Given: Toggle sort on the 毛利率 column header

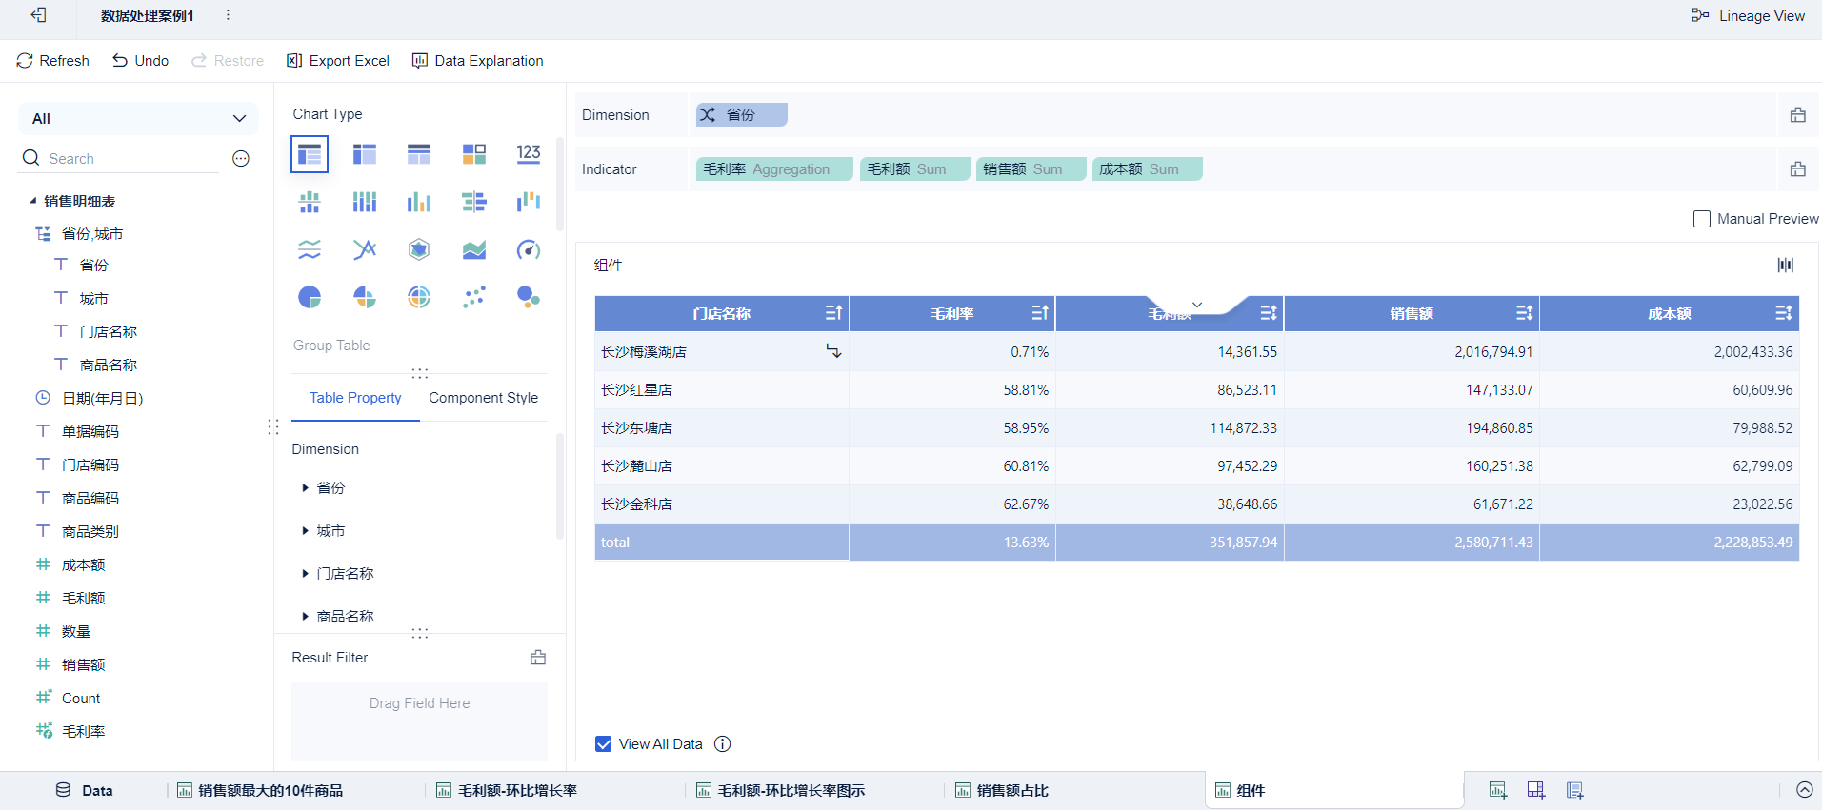Looking at the screenshot, I should coord(1040,313).
